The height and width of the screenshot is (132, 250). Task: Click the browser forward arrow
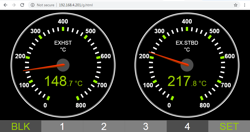tap(14, 5)
